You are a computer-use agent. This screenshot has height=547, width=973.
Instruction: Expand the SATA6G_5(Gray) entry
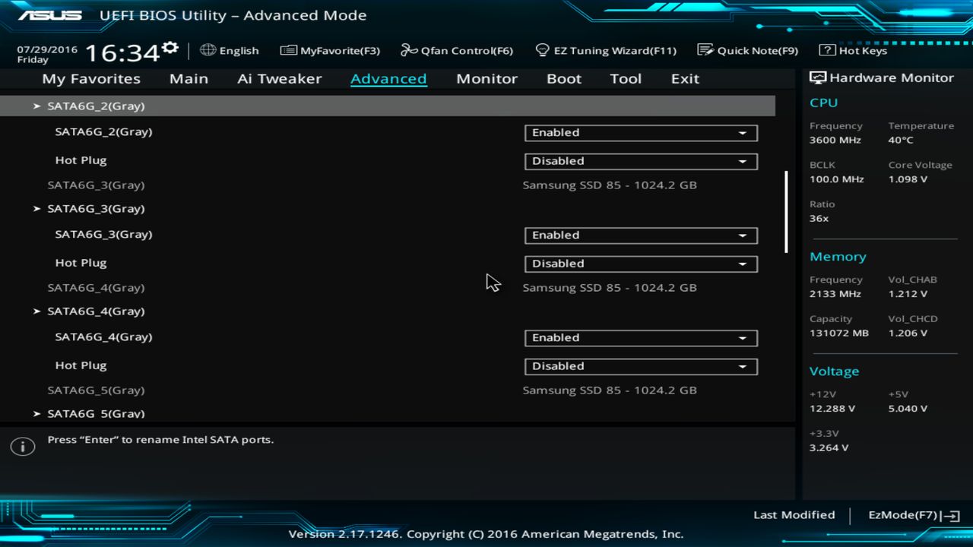96,413
